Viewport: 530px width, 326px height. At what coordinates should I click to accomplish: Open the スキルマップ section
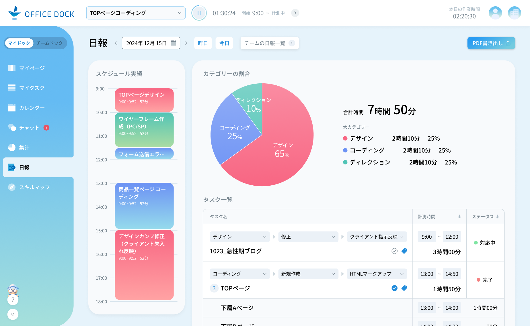coord(35,187)
